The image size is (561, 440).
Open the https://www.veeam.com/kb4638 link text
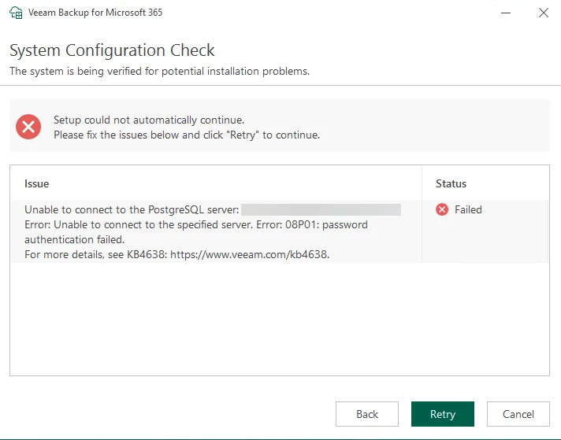(x=249, y=254)
